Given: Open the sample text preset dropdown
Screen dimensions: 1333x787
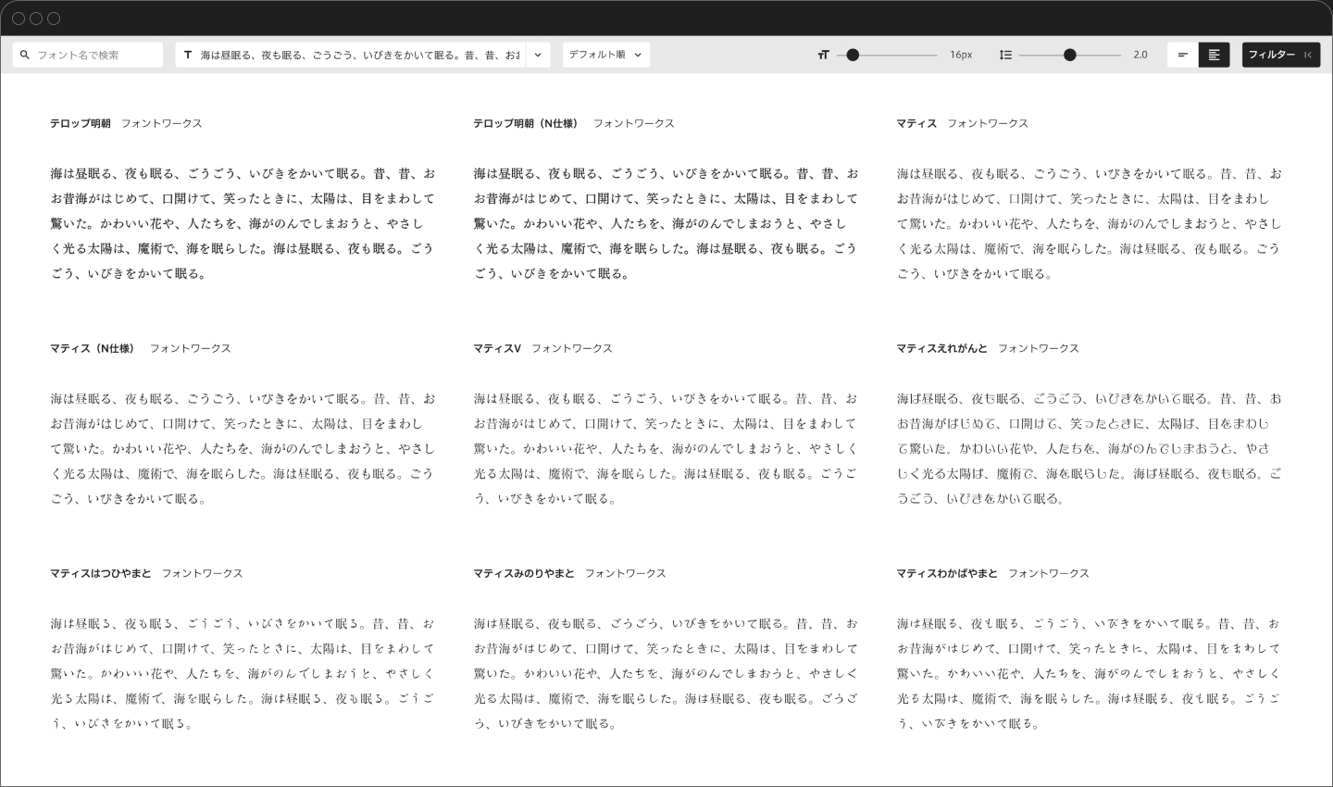Looking at the screenshot, I should click(539, 55).
